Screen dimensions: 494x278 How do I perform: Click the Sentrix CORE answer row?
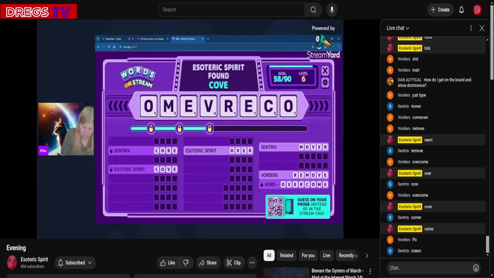click(144, 151)
